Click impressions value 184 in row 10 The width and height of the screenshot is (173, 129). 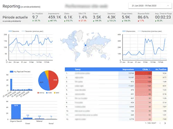point(132,111)
